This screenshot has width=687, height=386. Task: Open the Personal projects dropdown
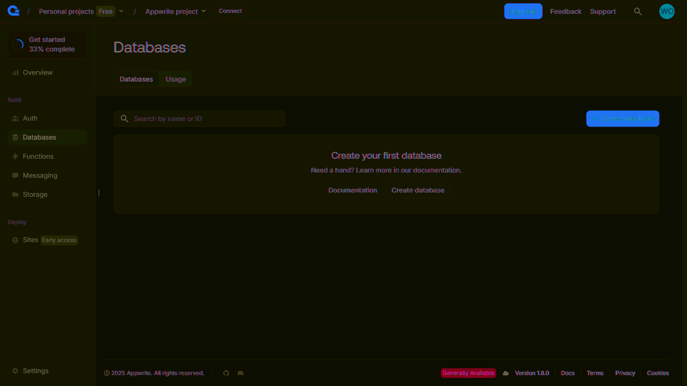pyautogui.click(x=121, y=11)
